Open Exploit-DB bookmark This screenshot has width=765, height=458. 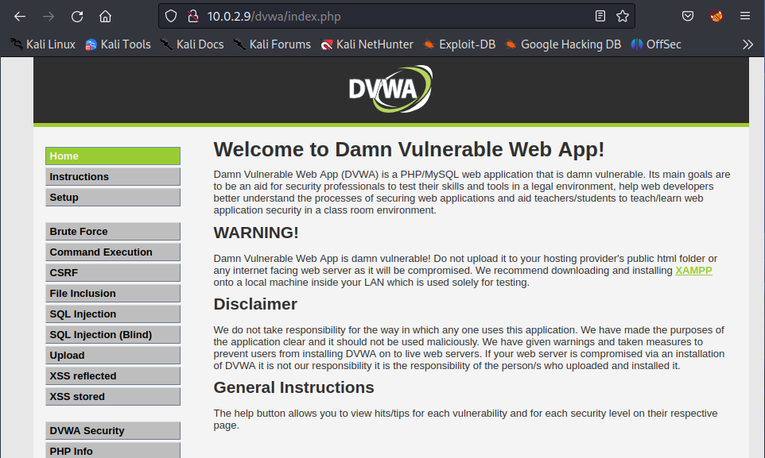point(459,44)
